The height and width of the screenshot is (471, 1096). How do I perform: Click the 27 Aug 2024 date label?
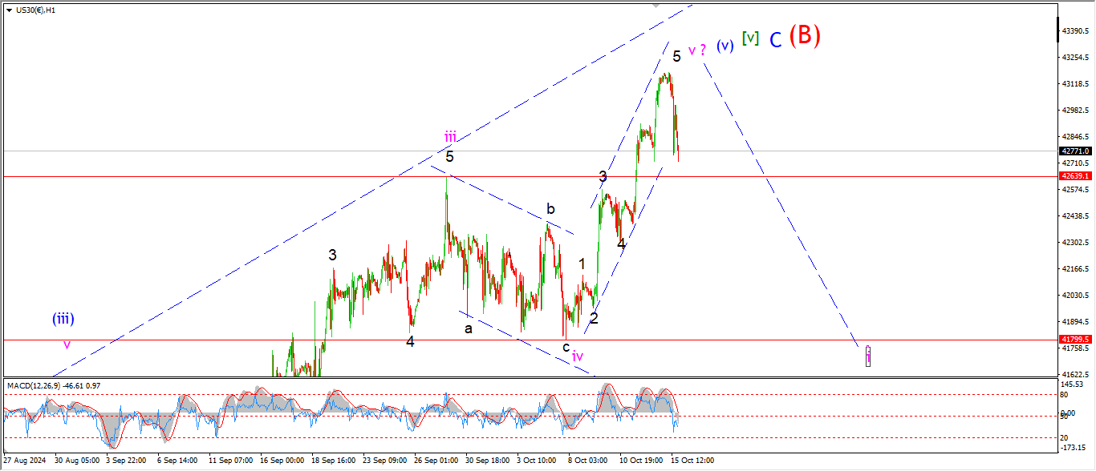pos(25,461)
